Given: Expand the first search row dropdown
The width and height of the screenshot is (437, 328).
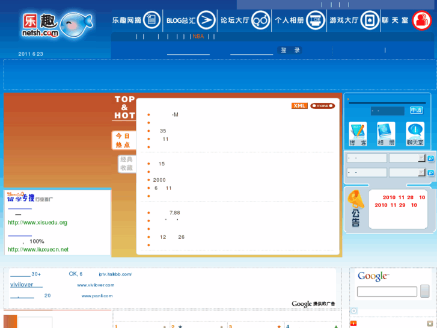Looking at the screenshot, I should 421,158.
